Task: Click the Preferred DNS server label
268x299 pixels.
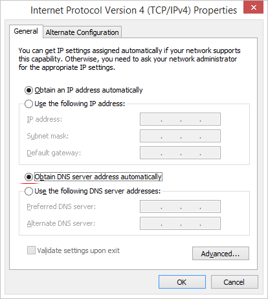Action: 61,206
